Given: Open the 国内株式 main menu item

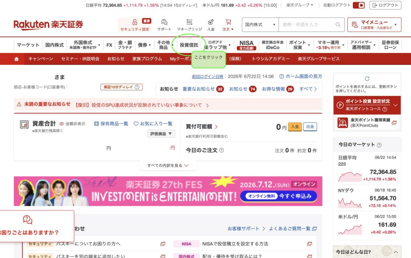Looking at the screenshot, I should coord(55,45).
